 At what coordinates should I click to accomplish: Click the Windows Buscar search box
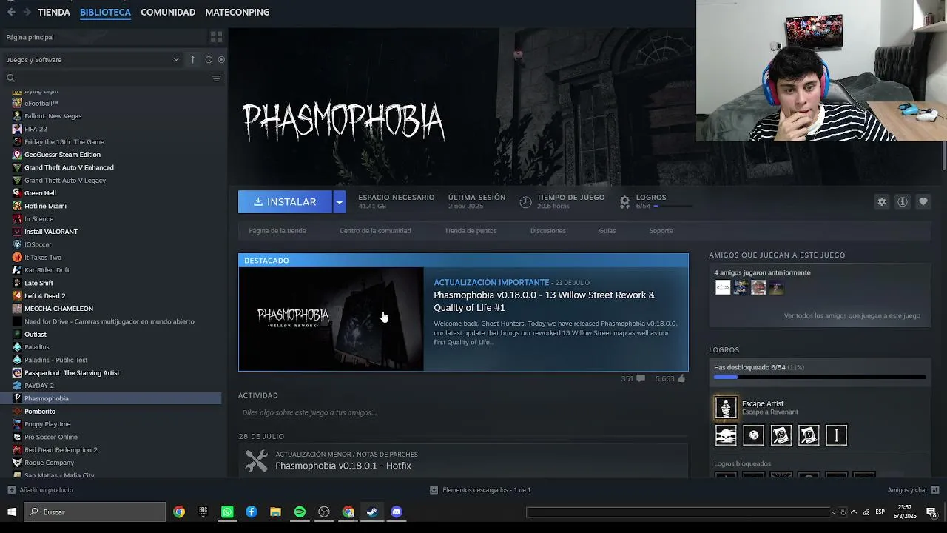95,512
